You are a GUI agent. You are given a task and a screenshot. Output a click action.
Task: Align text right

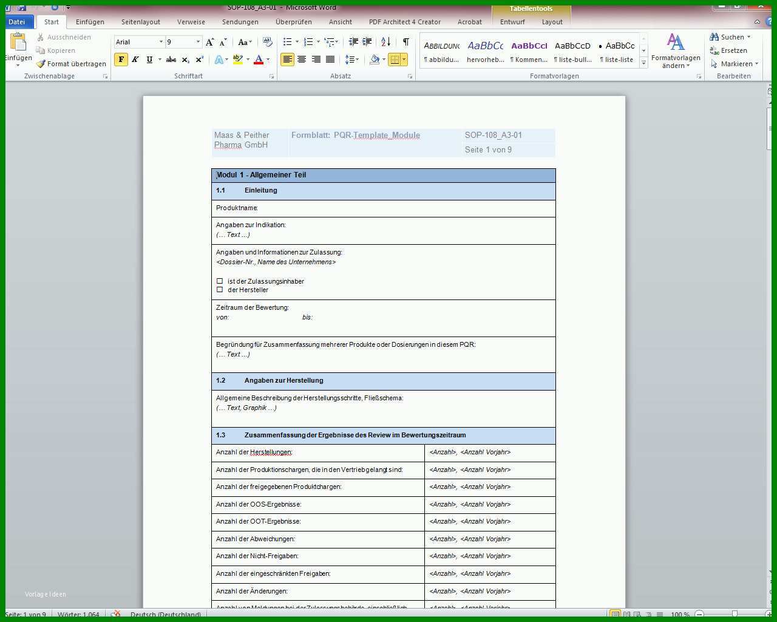(x=316, y=59)
